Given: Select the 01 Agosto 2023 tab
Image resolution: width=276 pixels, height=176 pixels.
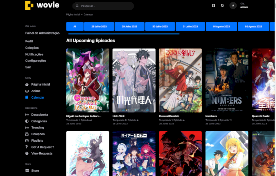Looking at the screenshot, I should (221, 26).
